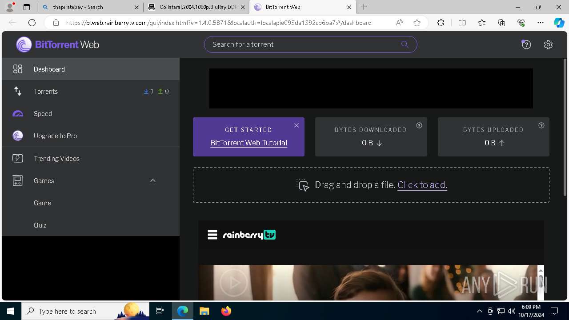569x320 pixels.
Task: Open a new browser tab
Action: click(364, 7)
